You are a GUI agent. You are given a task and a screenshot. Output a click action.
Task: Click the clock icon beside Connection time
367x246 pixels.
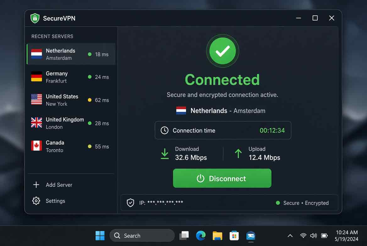pos(164,130)
